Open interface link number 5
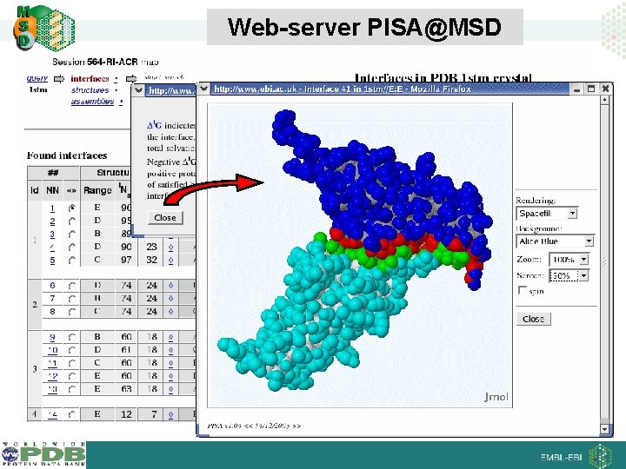Image resolution: width=626 pixels, height=469 pixels. tap(52, 261)
